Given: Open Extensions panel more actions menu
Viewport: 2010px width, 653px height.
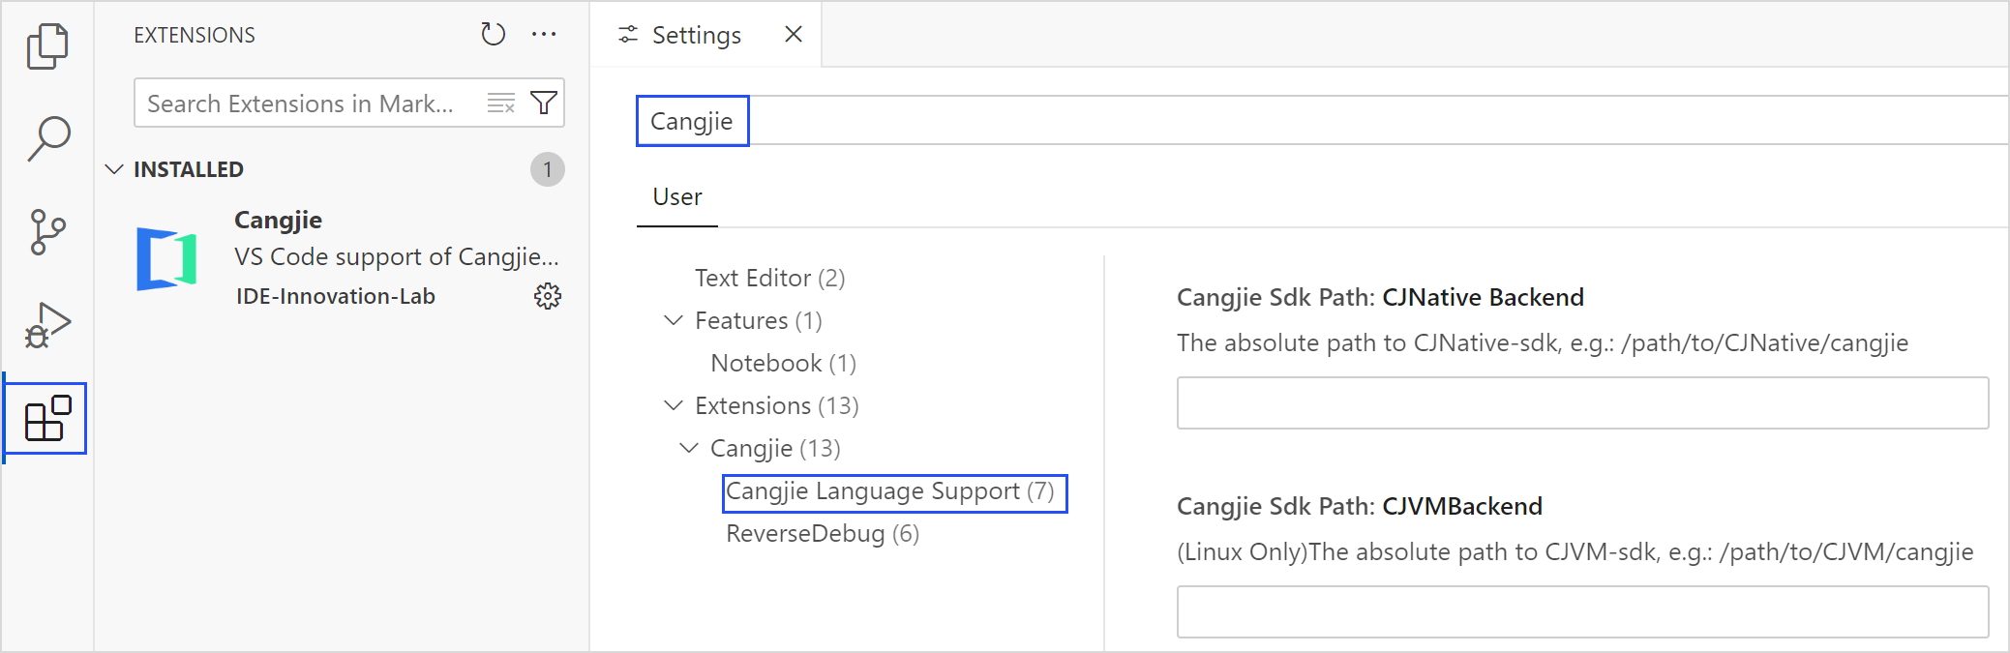Looking at the screenshot, I should [x=544, y=35].
